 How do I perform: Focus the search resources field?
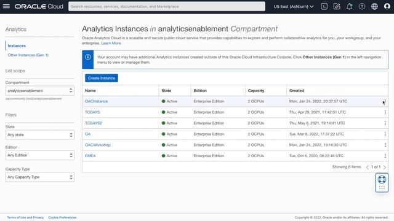click(167, 7)
